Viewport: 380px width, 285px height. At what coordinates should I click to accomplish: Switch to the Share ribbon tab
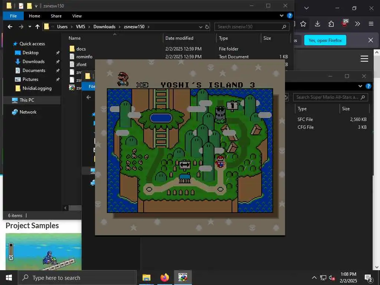(x=56, y=16)
